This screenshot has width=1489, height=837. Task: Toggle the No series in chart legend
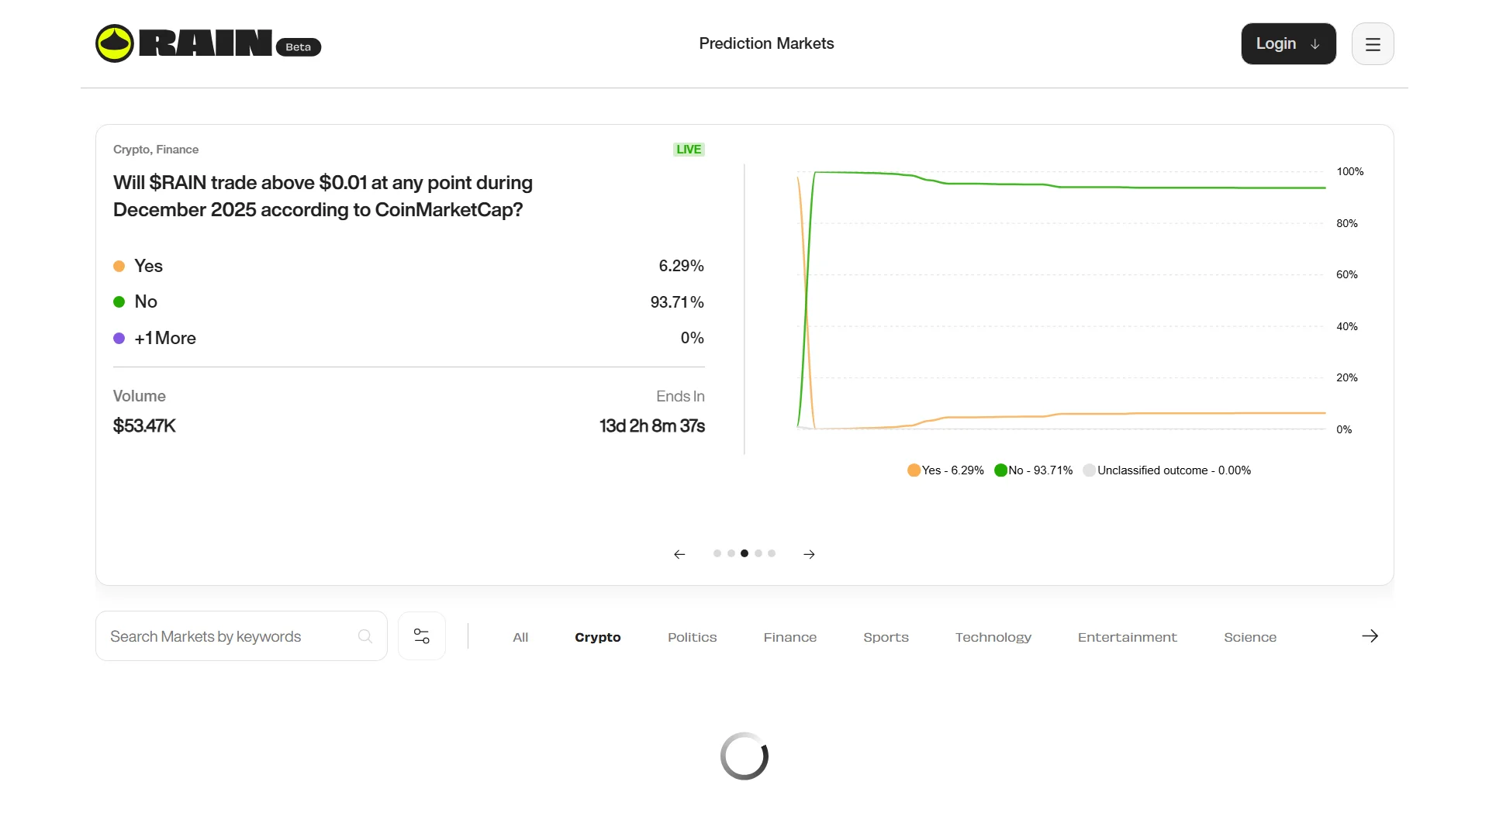(1033, 470)
